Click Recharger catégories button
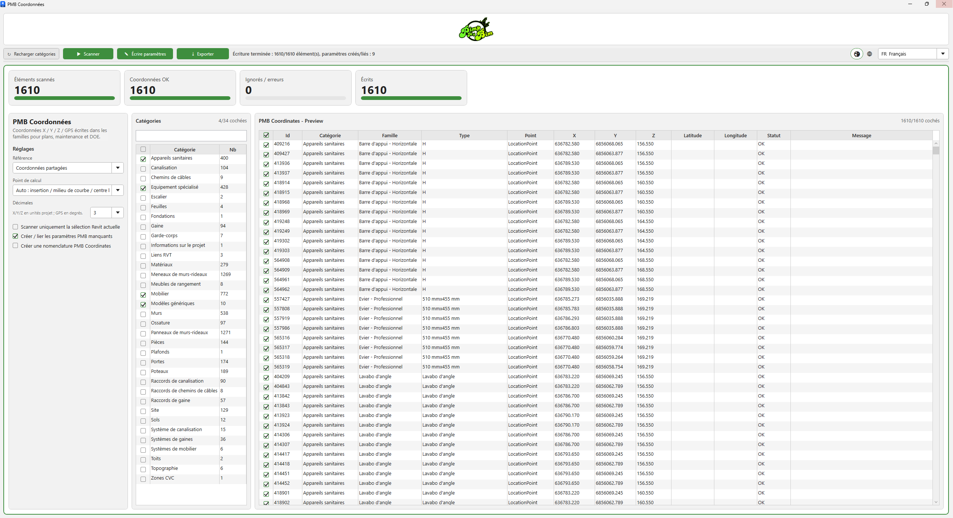 (31, 54)
